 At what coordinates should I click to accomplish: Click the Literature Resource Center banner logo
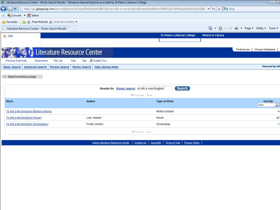click(x=57, y=52)
